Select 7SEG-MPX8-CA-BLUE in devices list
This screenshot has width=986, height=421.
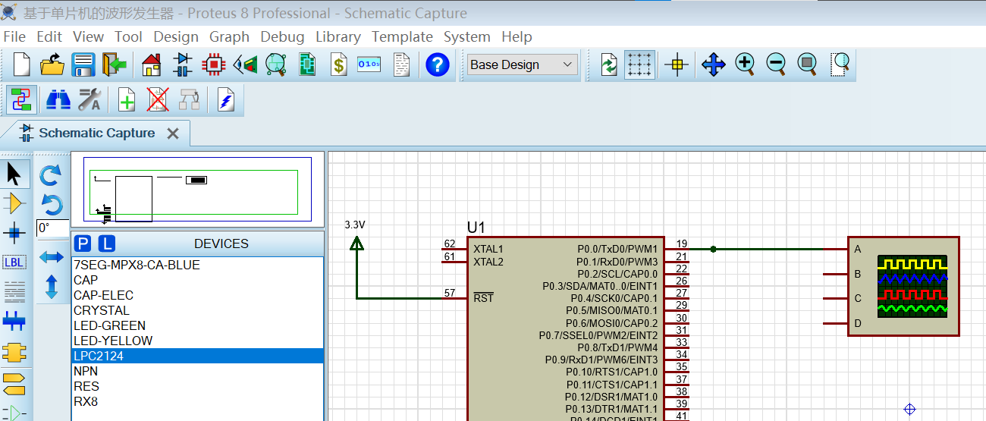coord(198,265)
